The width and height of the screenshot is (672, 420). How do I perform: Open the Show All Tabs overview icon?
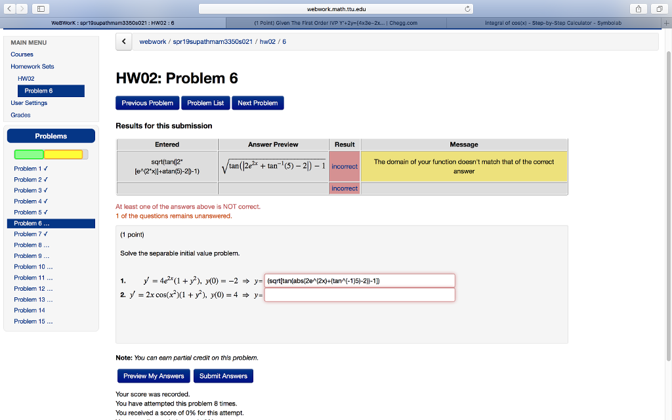tap(661, 8)
